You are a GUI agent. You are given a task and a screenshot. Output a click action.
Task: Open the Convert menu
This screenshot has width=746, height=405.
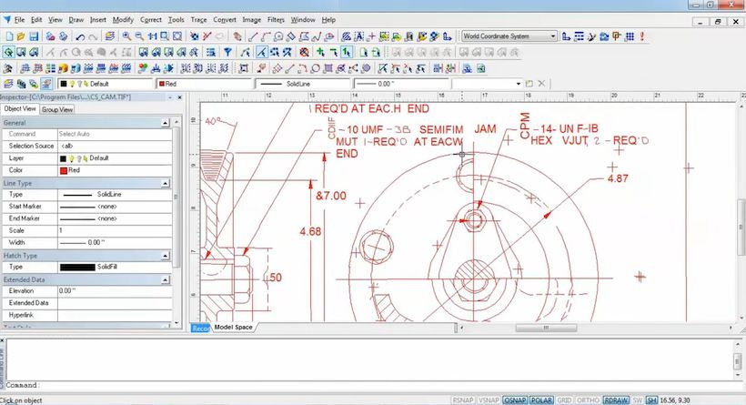[225, 20]
